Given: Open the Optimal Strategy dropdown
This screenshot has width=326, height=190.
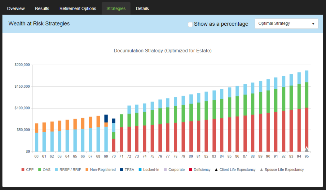Looking at the screenshot, I should [286, 24].
